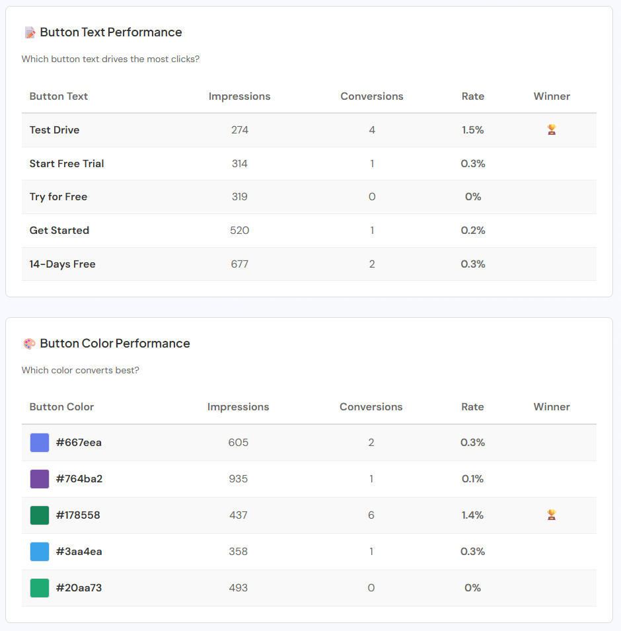Image resolution: width=621 pixels, height=631 pixels.
Task: Click the conversions count for #3aa4ea
Action: tap(371, 551)
